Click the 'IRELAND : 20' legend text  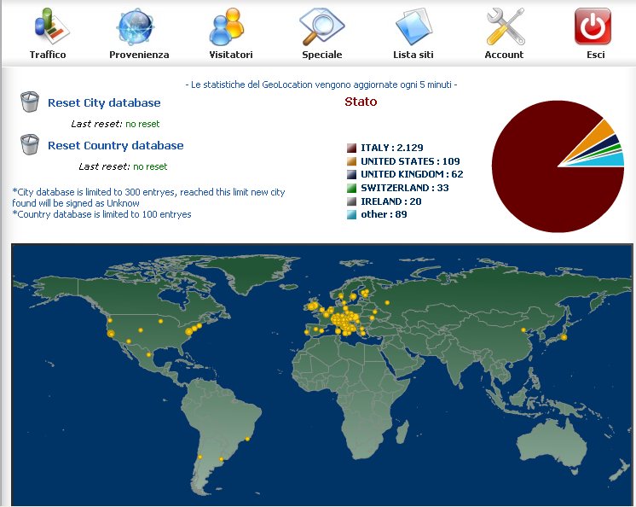click(x=391, y=201)
